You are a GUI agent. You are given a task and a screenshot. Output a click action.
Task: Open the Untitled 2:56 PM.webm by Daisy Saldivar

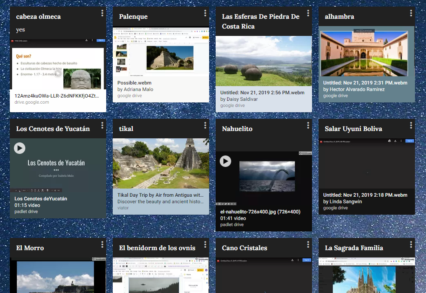point(264,99)
